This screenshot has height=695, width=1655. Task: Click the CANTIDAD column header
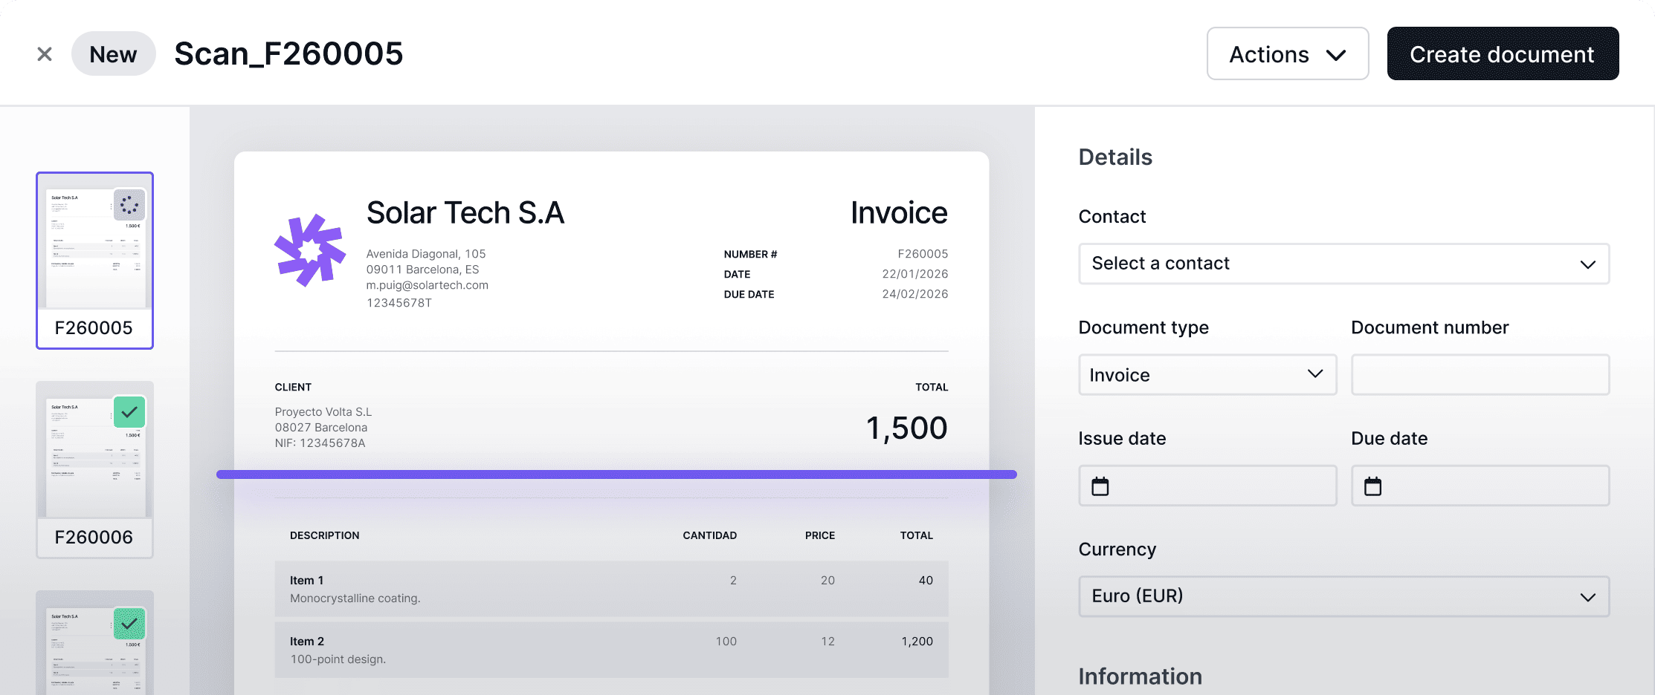pos(710,535)
